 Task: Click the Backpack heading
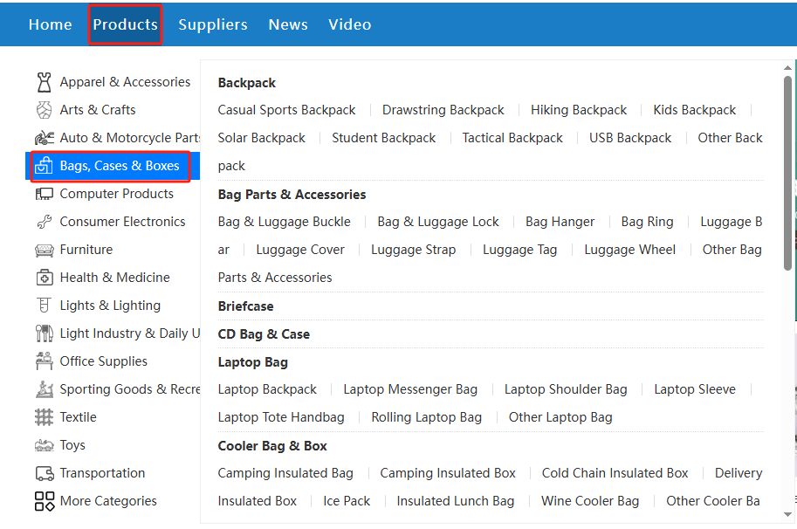246,83
